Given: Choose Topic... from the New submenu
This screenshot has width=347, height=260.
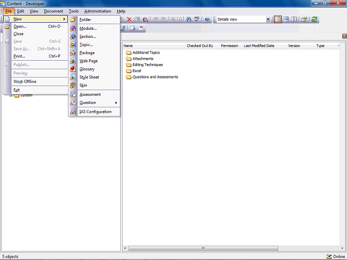Looking at the screenshot, I should coord(94,44).
